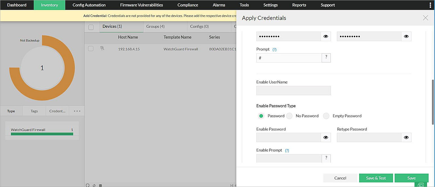Switch to the Groups (4) tab
435x187 pixels.
(155, 26)
